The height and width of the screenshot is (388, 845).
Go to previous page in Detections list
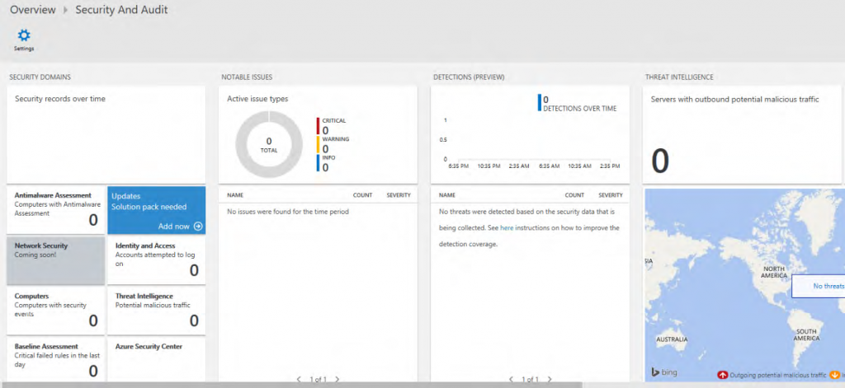pos(510,379)
